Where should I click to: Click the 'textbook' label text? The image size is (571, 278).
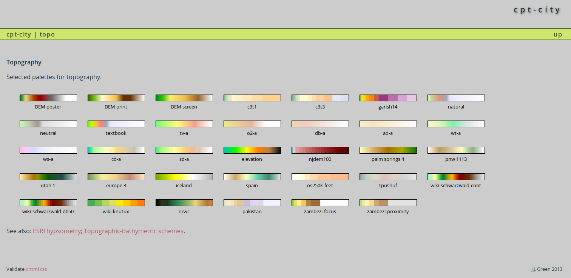[x=116, y=133]
